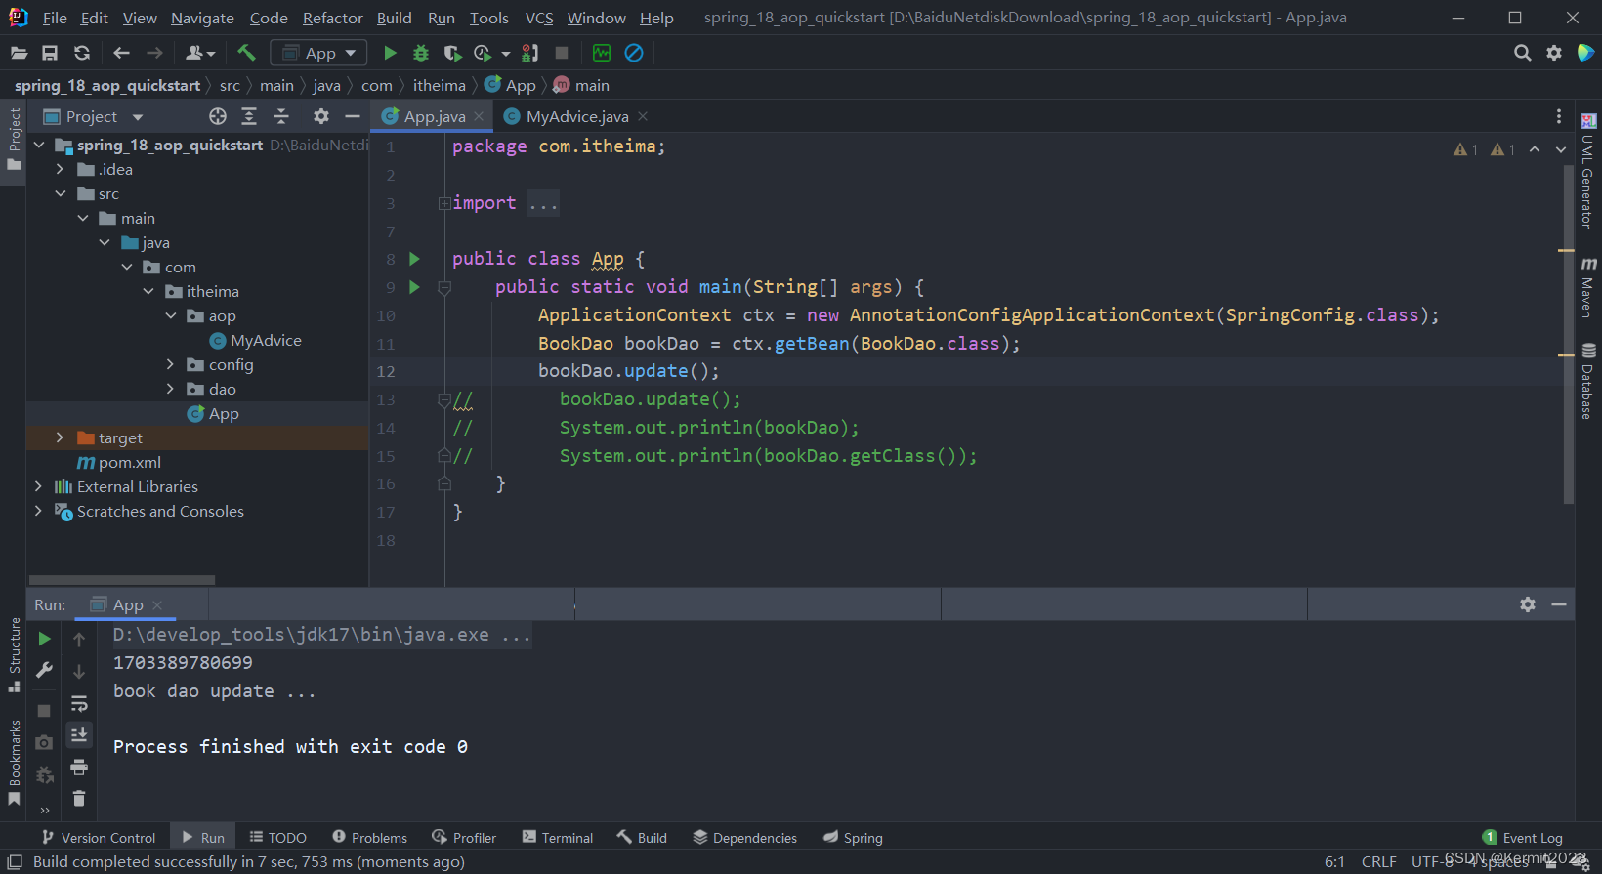1602x874 pixels.
Task: Expand External Libraries node
Action: pos(38,486)
